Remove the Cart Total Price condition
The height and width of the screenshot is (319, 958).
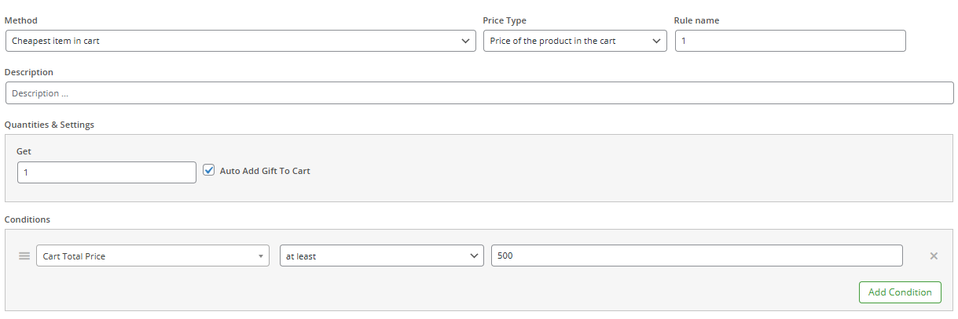tap(934, 256)
